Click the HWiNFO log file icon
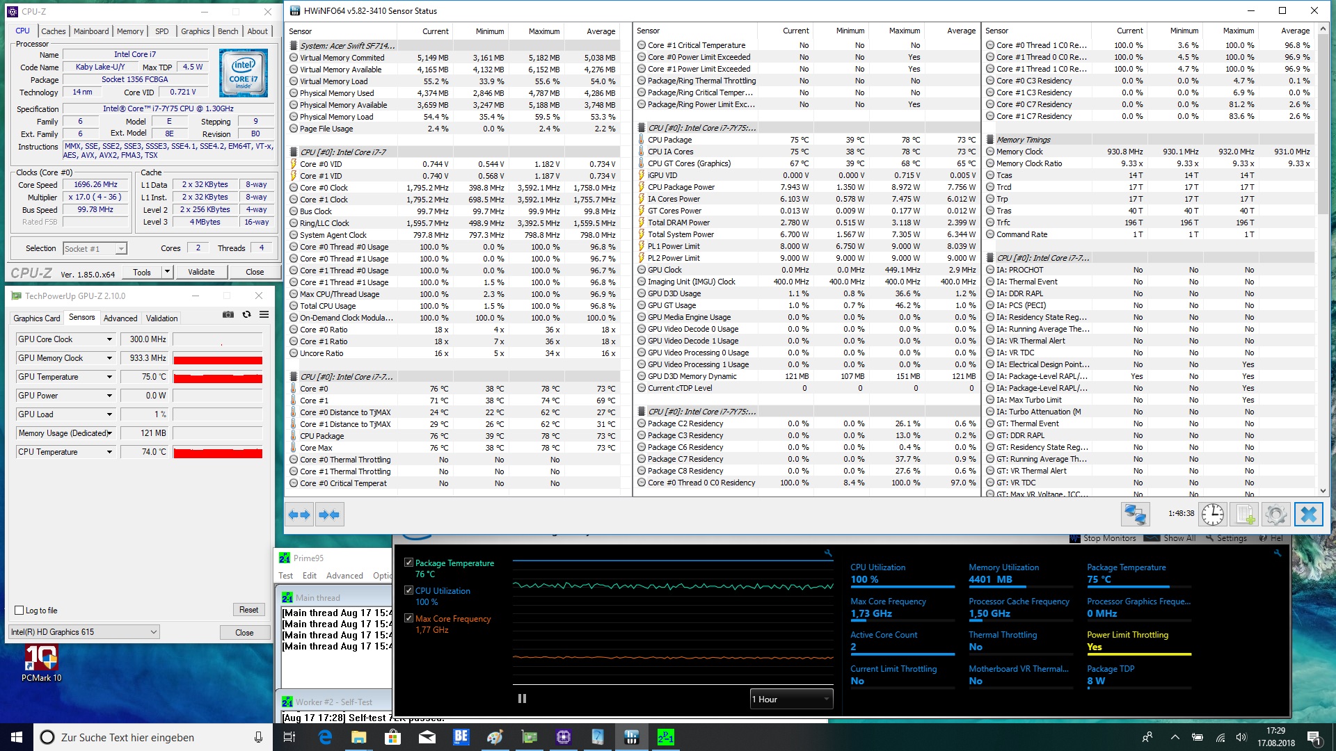 tap(1244, 515)
